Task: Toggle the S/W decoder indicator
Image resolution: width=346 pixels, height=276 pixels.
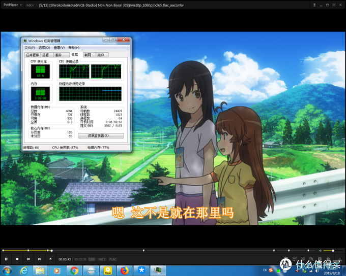Action: pos(92,259)
